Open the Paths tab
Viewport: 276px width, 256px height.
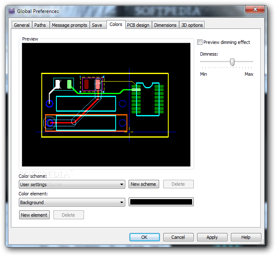pos(40,25)
